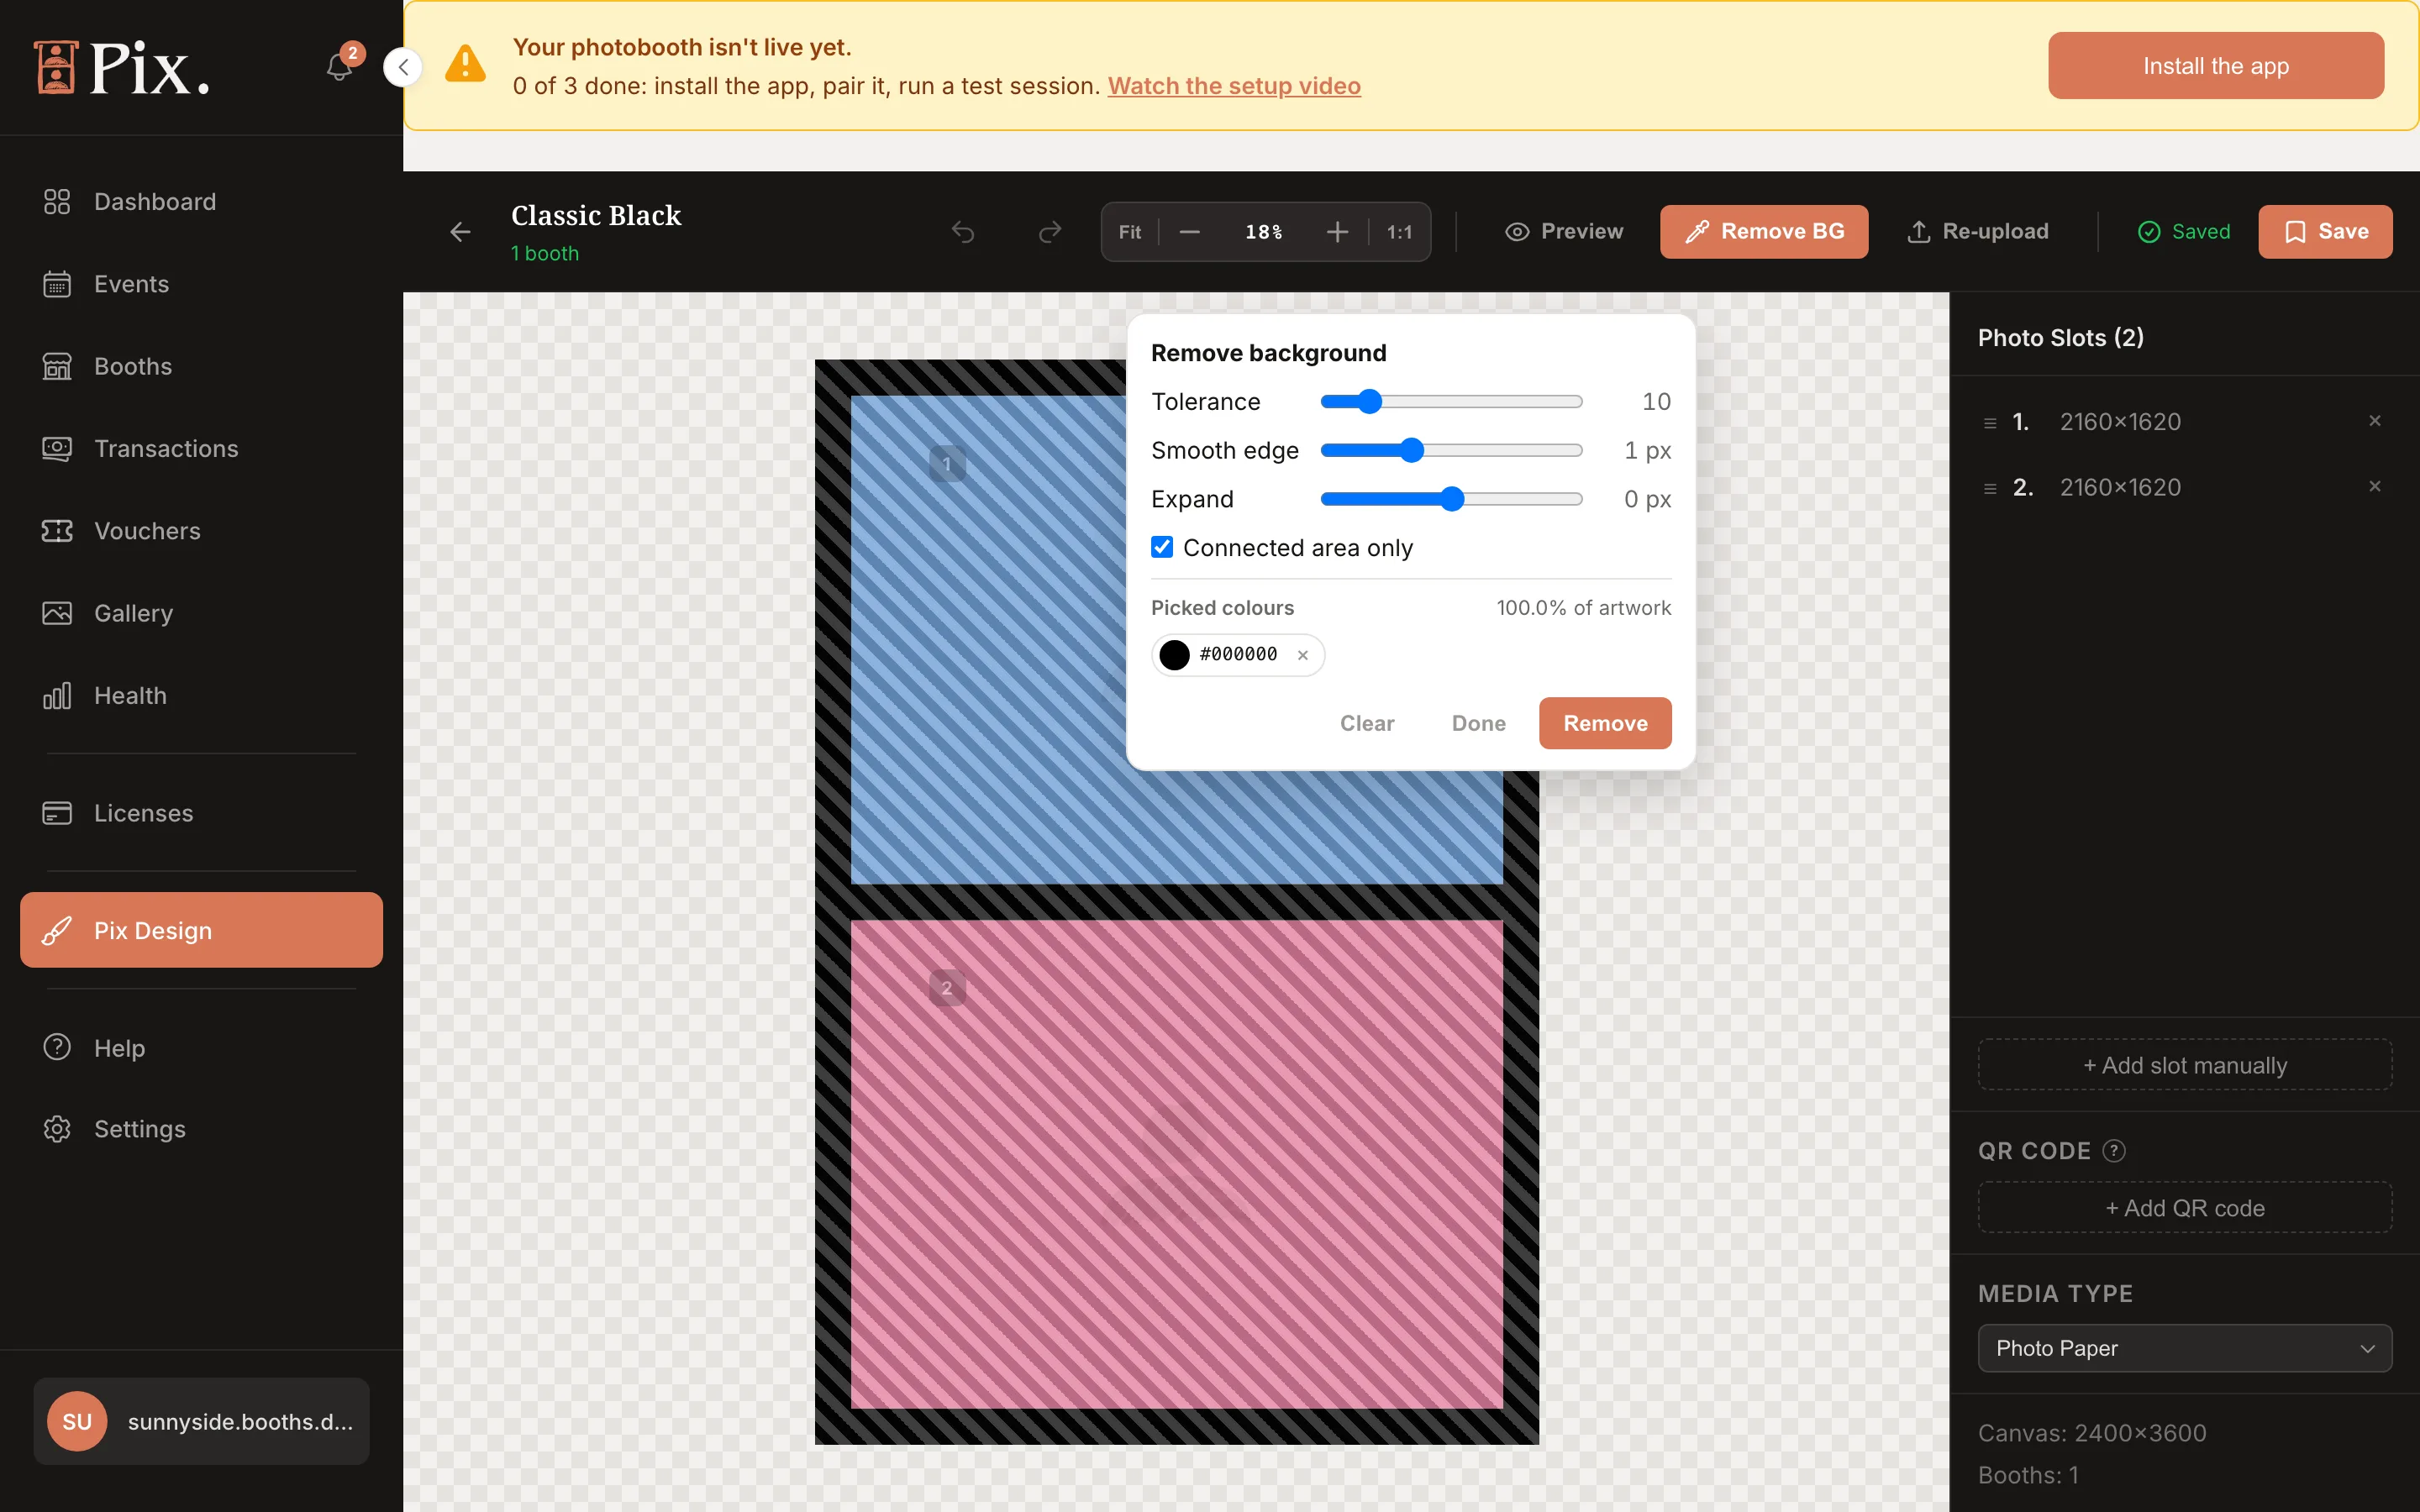Click the slot 1 drag handle

point(1990,423)
